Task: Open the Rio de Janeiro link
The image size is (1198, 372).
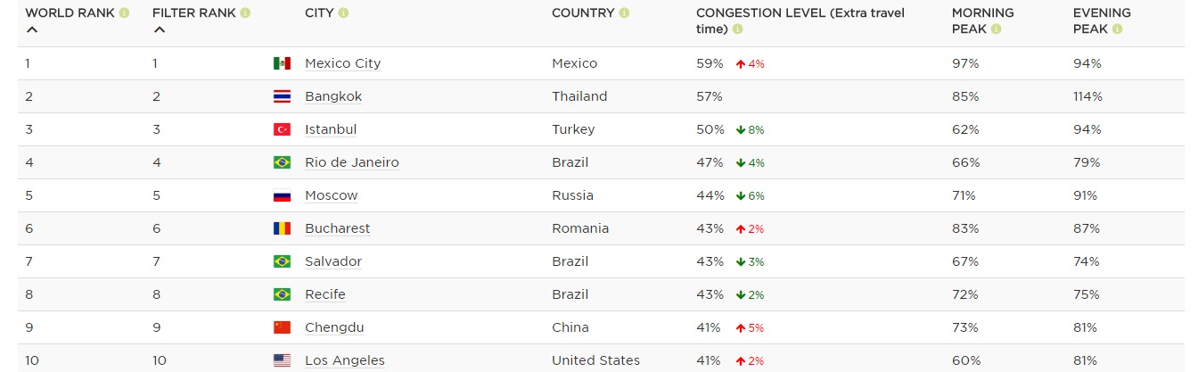Action: [352, 162]
